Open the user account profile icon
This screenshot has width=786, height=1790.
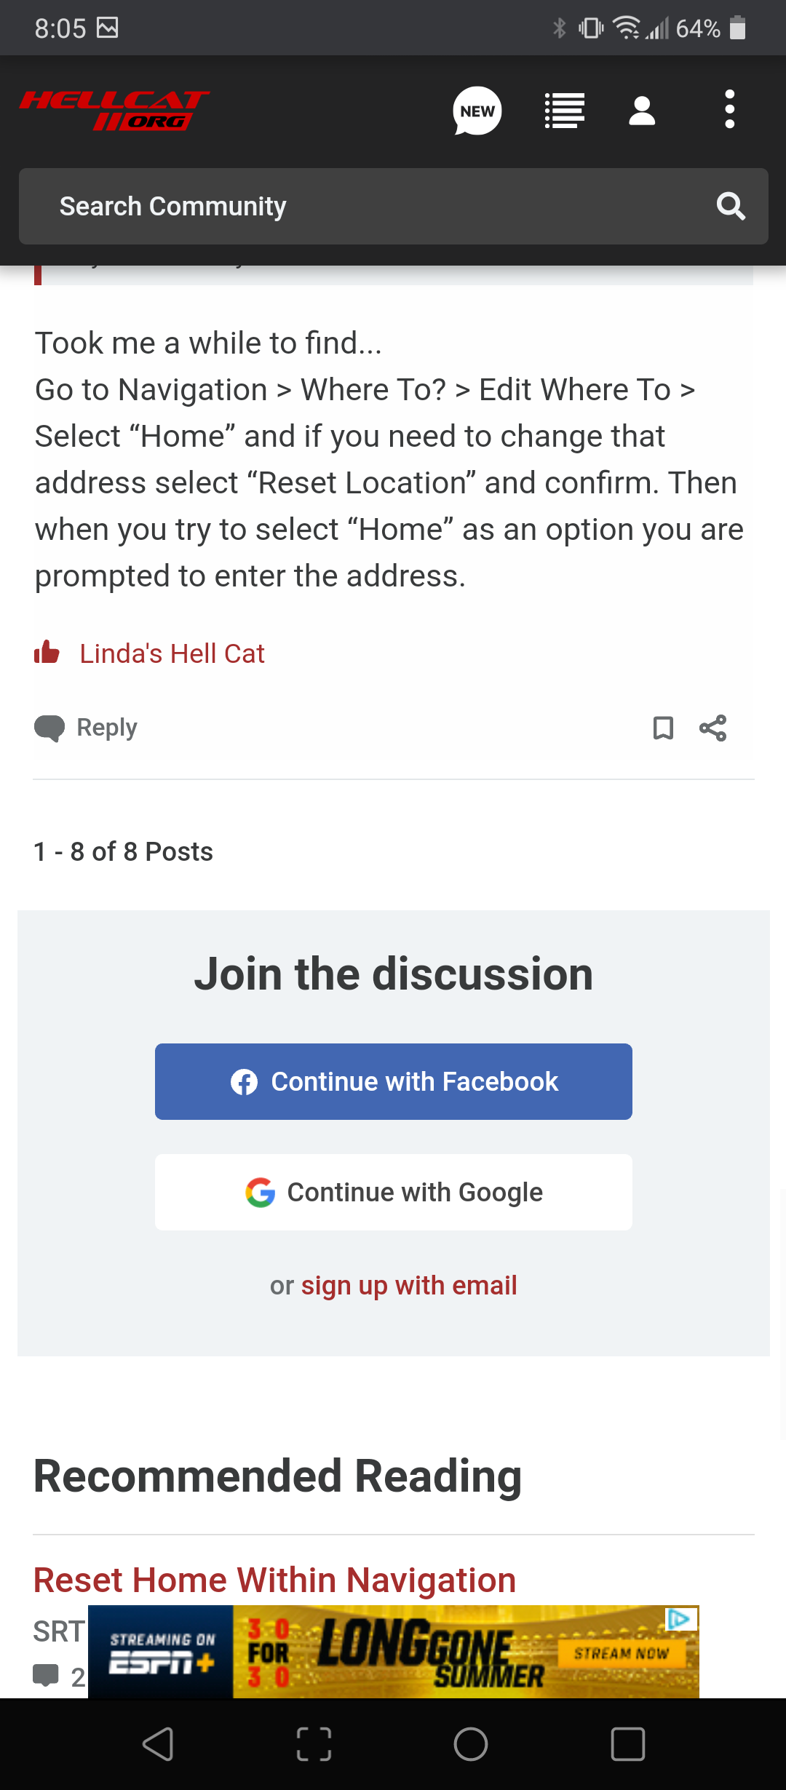(642, 111)
